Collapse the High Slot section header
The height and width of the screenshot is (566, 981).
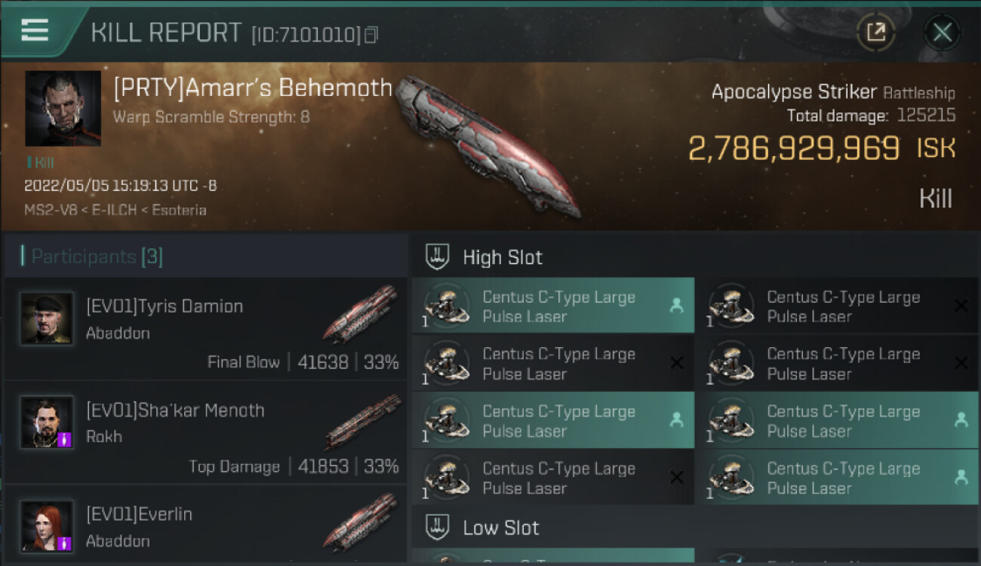point(503,257)
